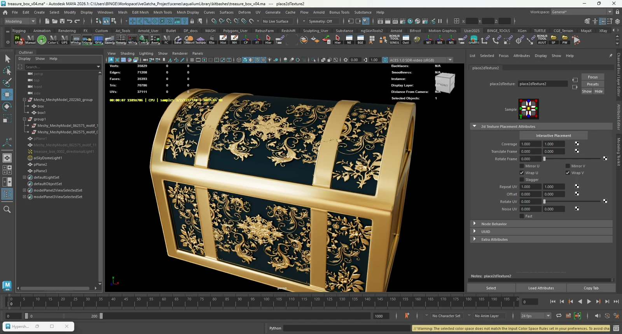The height and width of the screenshot is (334, 622).
Task: Click the Grid shelf icon
Action: click(x=98, y=40)
